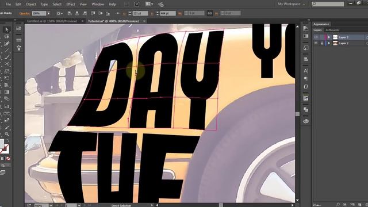Viewport: 368px width, 207px height.
Task: Click the target circle of Layer 1
Action: click(367, 43)
